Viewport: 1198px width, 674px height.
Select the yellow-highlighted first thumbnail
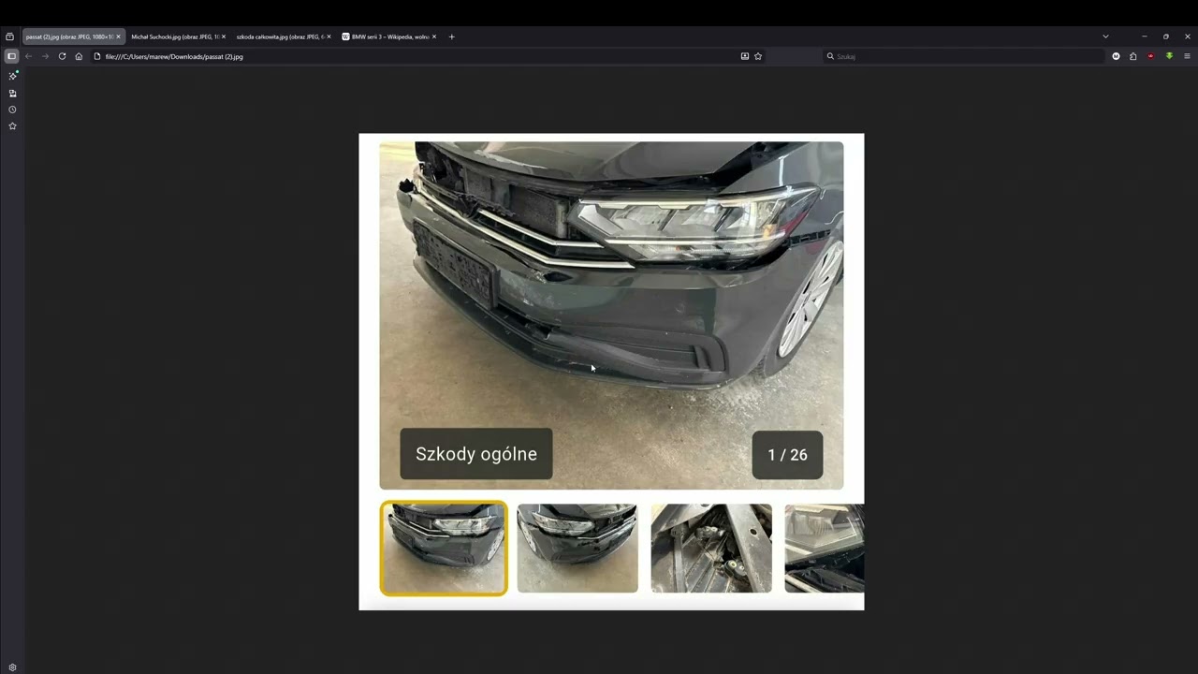[444, 549]
